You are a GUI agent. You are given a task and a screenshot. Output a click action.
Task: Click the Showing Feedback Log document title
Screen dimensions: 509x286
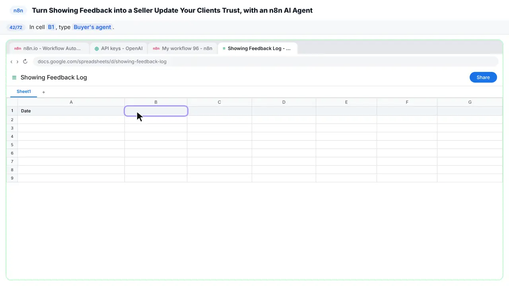[x=54, y=77]
